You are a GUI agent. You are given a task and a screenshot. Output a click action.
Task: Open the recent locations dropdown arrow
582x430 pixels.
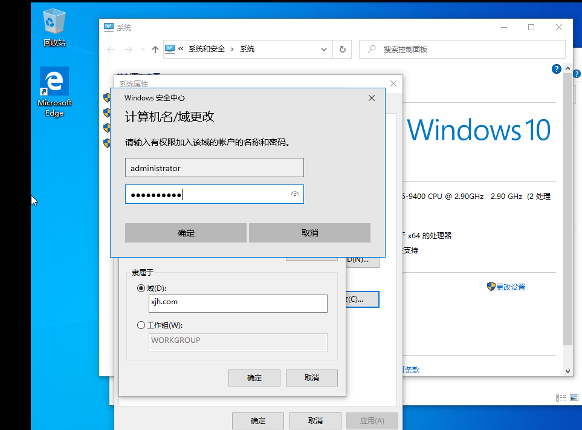[x=143, y=50]
